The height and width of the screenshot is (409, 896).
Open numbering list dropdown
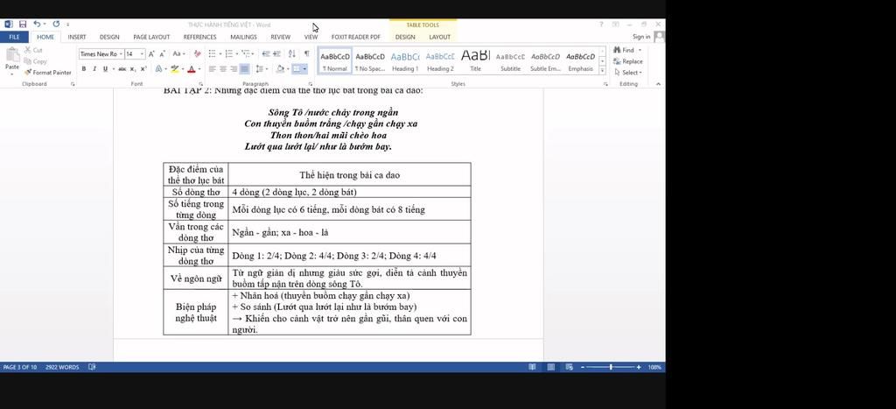pos(236,53)
